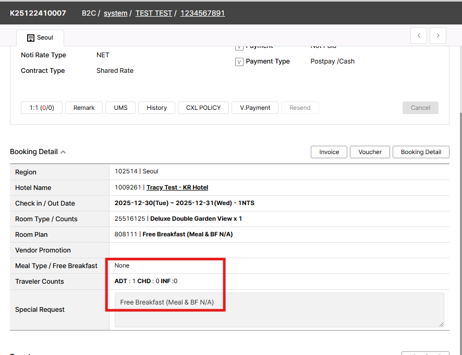The image size is (462, 355).
Task: Click the V.Payment button
Action: click(255, 108)
